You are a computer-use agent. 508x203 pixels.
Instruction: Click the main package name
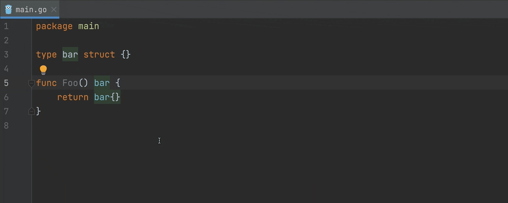pos(89,26)
